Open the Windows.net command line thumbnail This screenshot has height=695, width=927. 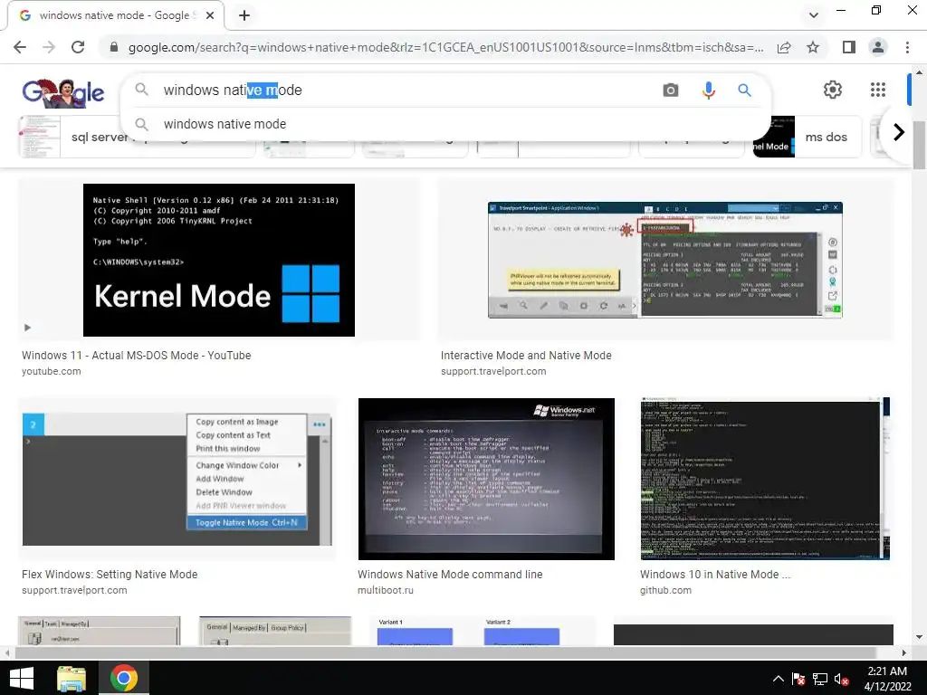tap(486, 479)
